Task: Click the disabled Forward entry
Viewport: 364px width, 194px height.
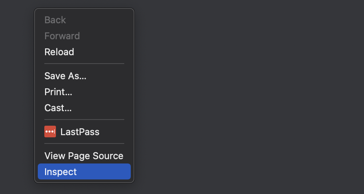Action: (x=62, y=36)
